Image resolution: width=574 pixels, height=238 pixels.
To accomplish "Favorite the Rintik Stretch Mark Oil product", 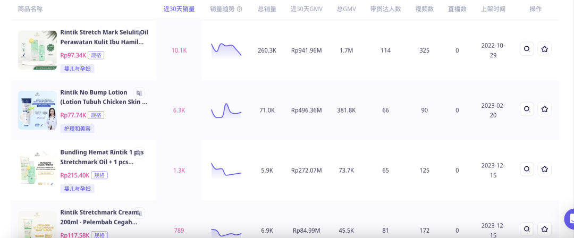I will [544, 49].
